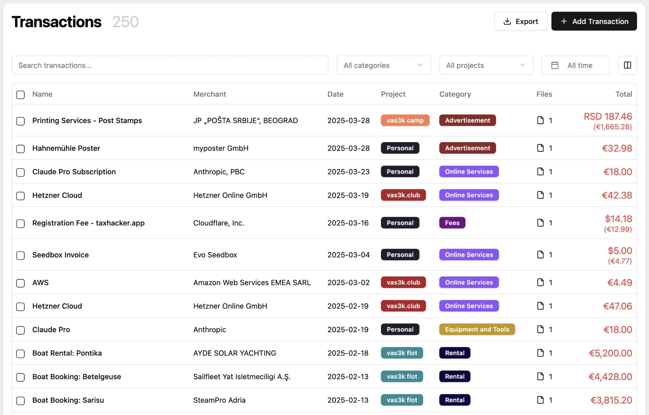Expand the All categories dropdown
Image resolution: width=649 pixels, height=415 pixels.
click(x=384, y=65)
